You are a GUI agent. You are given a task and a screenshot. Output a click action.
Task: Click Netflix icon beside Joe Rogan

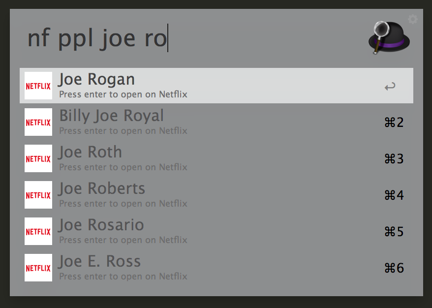38,86
